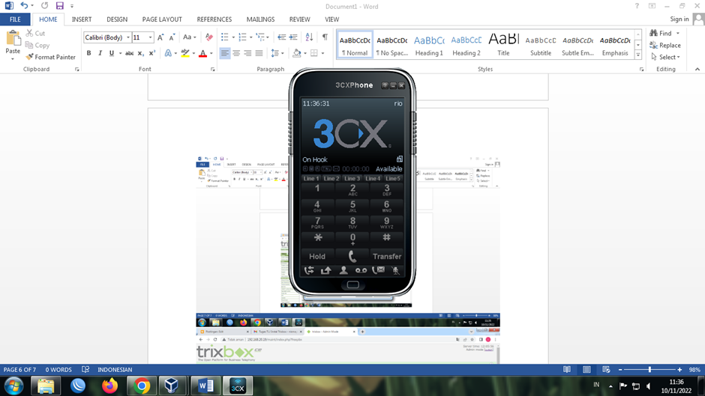Switch to the PAGE LAYOUT tab
Image resolution: width=705 pixels, height=396 pixels.
[x=162, y=19]
